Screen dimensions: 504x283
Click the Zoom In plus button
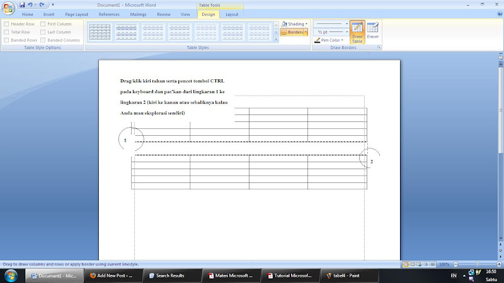499,264
